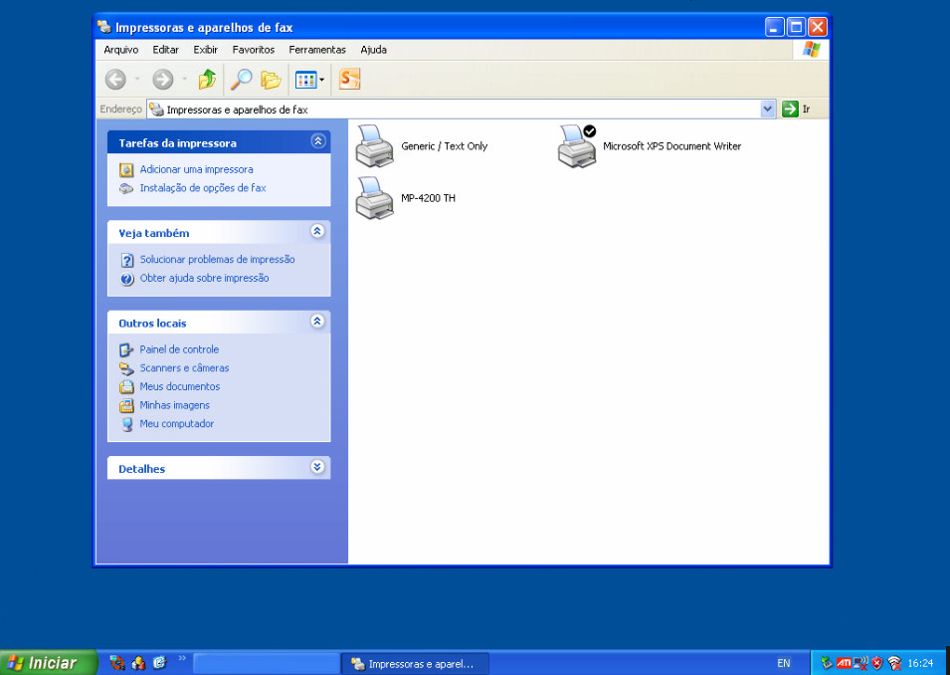
Task: Select the MP-4200 TH printer icon
Action: (x=375, y=198)
